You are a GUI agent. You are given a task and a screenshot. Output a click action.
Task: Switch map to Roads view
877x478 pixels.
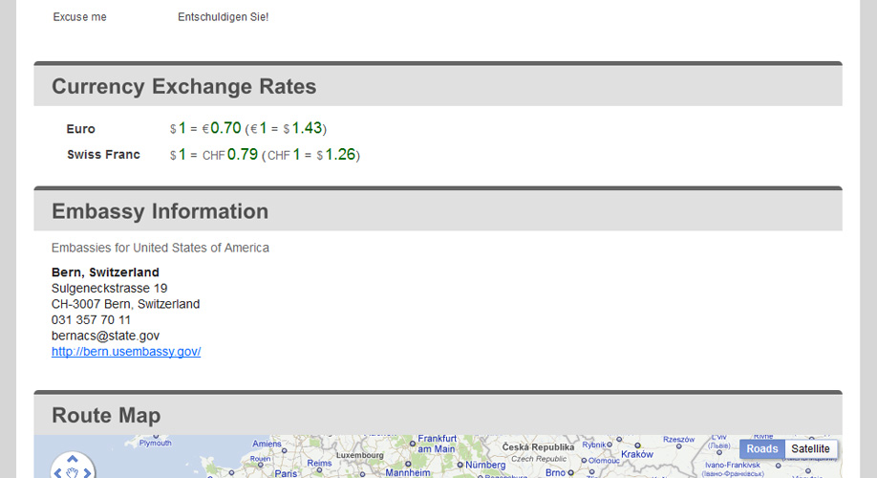coord(761,449)
